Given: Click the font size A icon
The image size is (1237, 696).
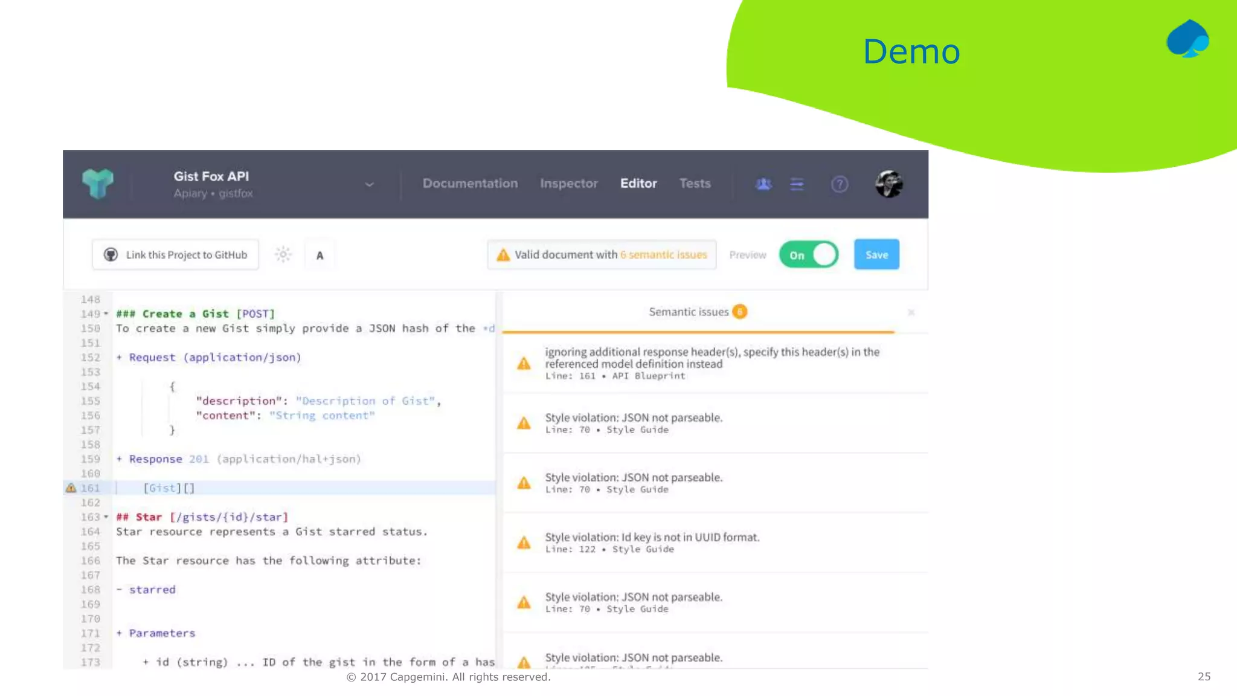Looking at the screenshot, I should (320, 255).
